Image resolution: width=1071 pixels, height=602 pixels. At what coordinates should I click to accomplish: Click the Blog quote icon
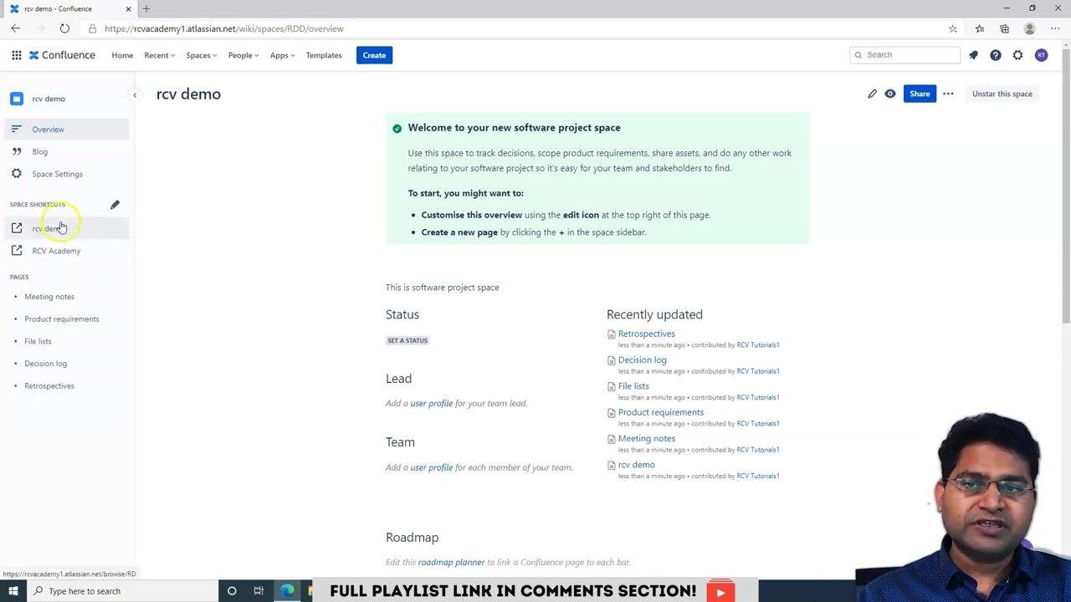tap(16, 151)
